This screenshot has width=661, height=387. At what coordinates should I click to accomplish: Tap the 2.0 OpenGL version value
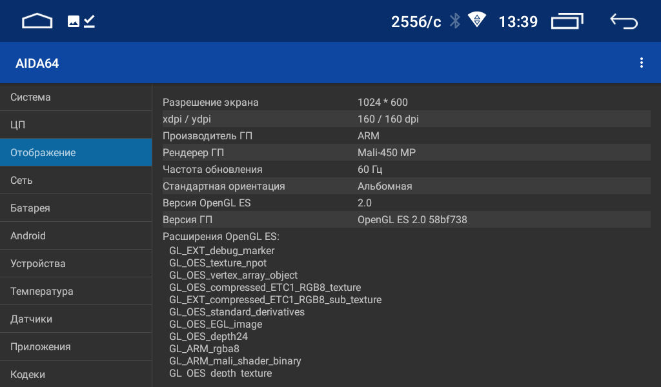pos(365,203)
